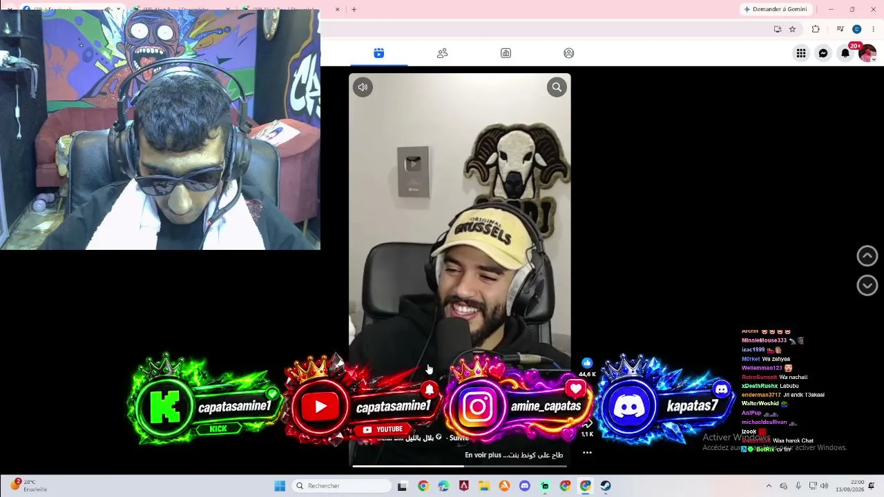The height and width of the screenshot is (497, 884).
Task: Open Task View on the taskbar
Action: pyautogui.click(x=402, y=486)
